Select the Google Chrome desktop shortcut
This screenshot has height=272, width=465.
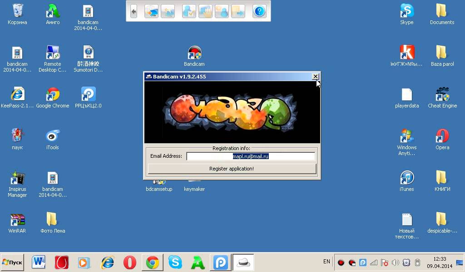pos(53,97)
